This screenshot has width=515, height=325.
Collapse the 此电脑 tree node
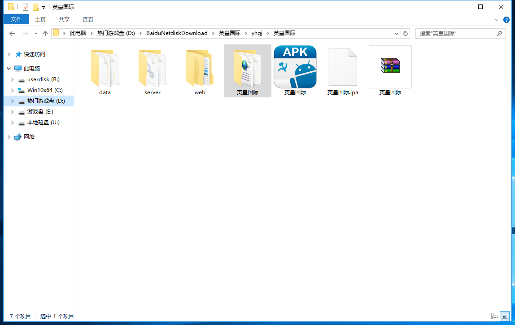[9, 69]
